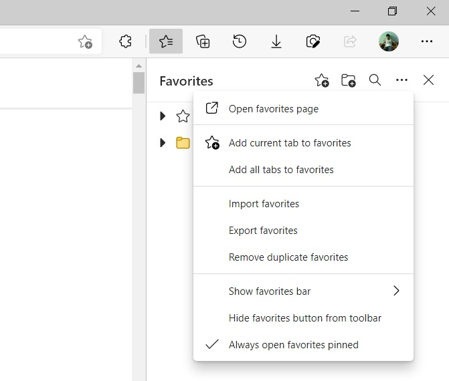Click the Web capture icon

click(x=313, y=41)
